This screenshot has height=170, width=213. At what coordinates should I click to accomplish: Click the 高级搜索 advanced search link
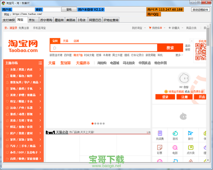[x=187, y=48]
